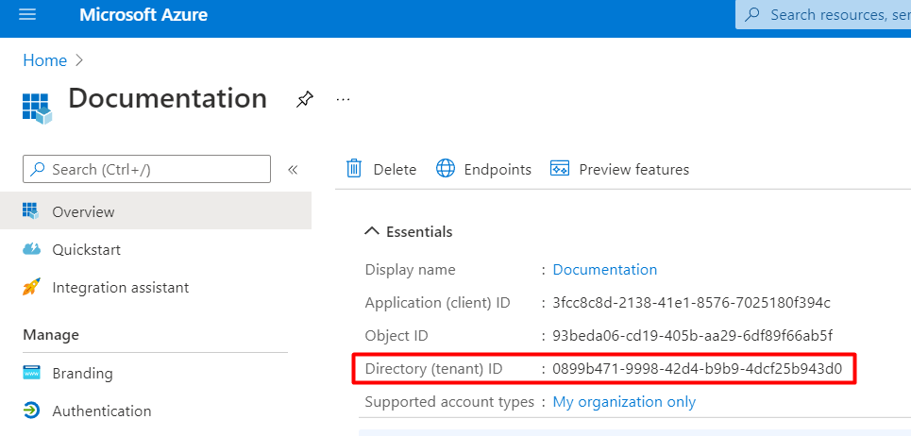Collapse the sidebar with double chevron

point(293,170)
